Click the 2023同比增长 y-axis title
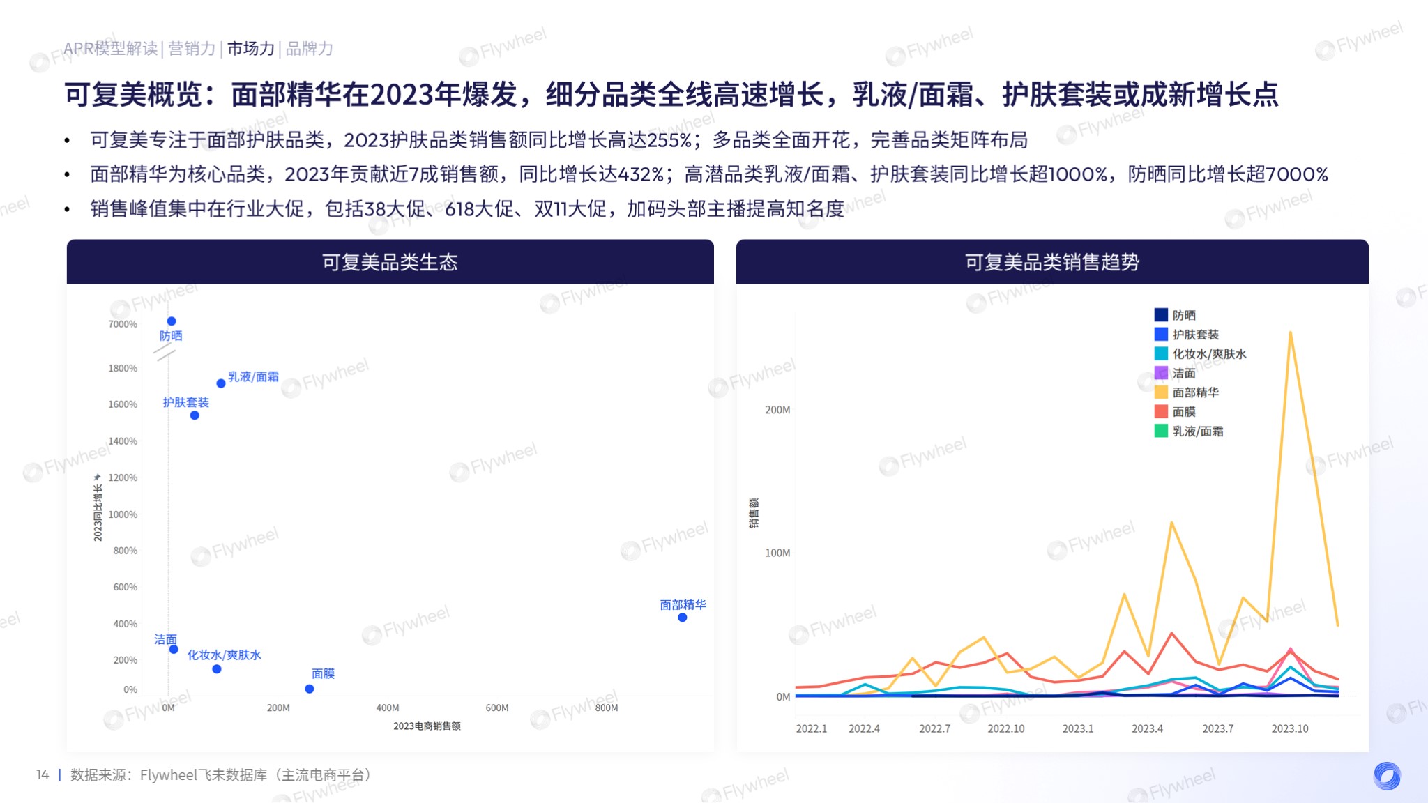1428x803 pixels. [x=98, y=512]
